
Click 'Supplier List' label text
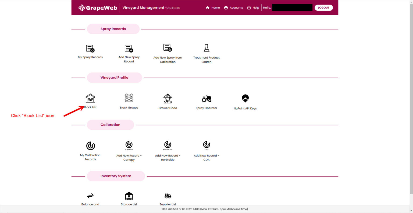168,204
